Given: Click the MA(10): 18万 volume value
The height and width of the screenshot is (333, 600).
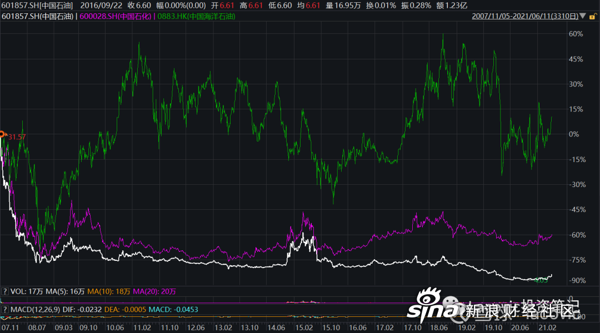Looking at the screenshot, I should [x=109, y=291].
